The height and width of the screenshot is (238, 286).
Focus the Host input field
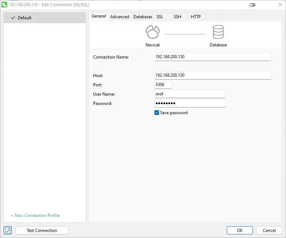click(x=213, y=75)
